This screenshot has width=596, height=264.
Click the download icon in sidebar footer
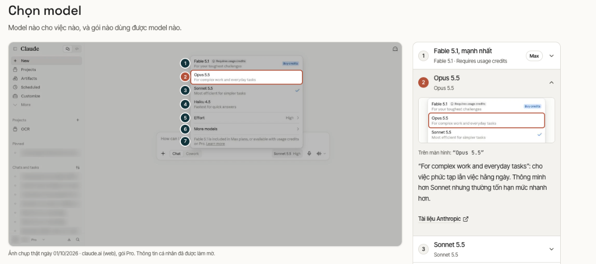(x=69, y=240)
